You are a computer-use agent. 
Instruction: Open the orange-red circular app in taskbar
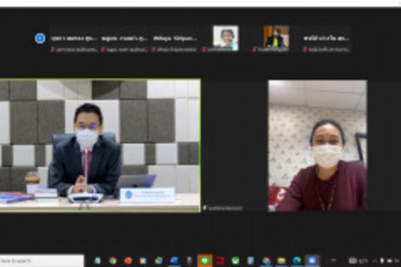click(x=128, y=261)
